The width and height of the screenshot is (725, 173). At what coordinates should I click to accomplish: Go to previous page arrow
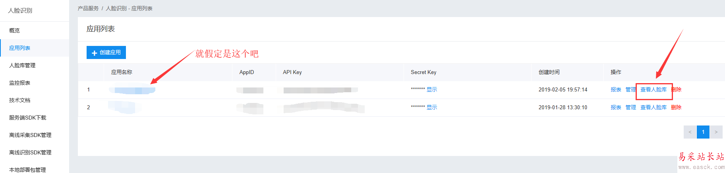pos(690,132)
